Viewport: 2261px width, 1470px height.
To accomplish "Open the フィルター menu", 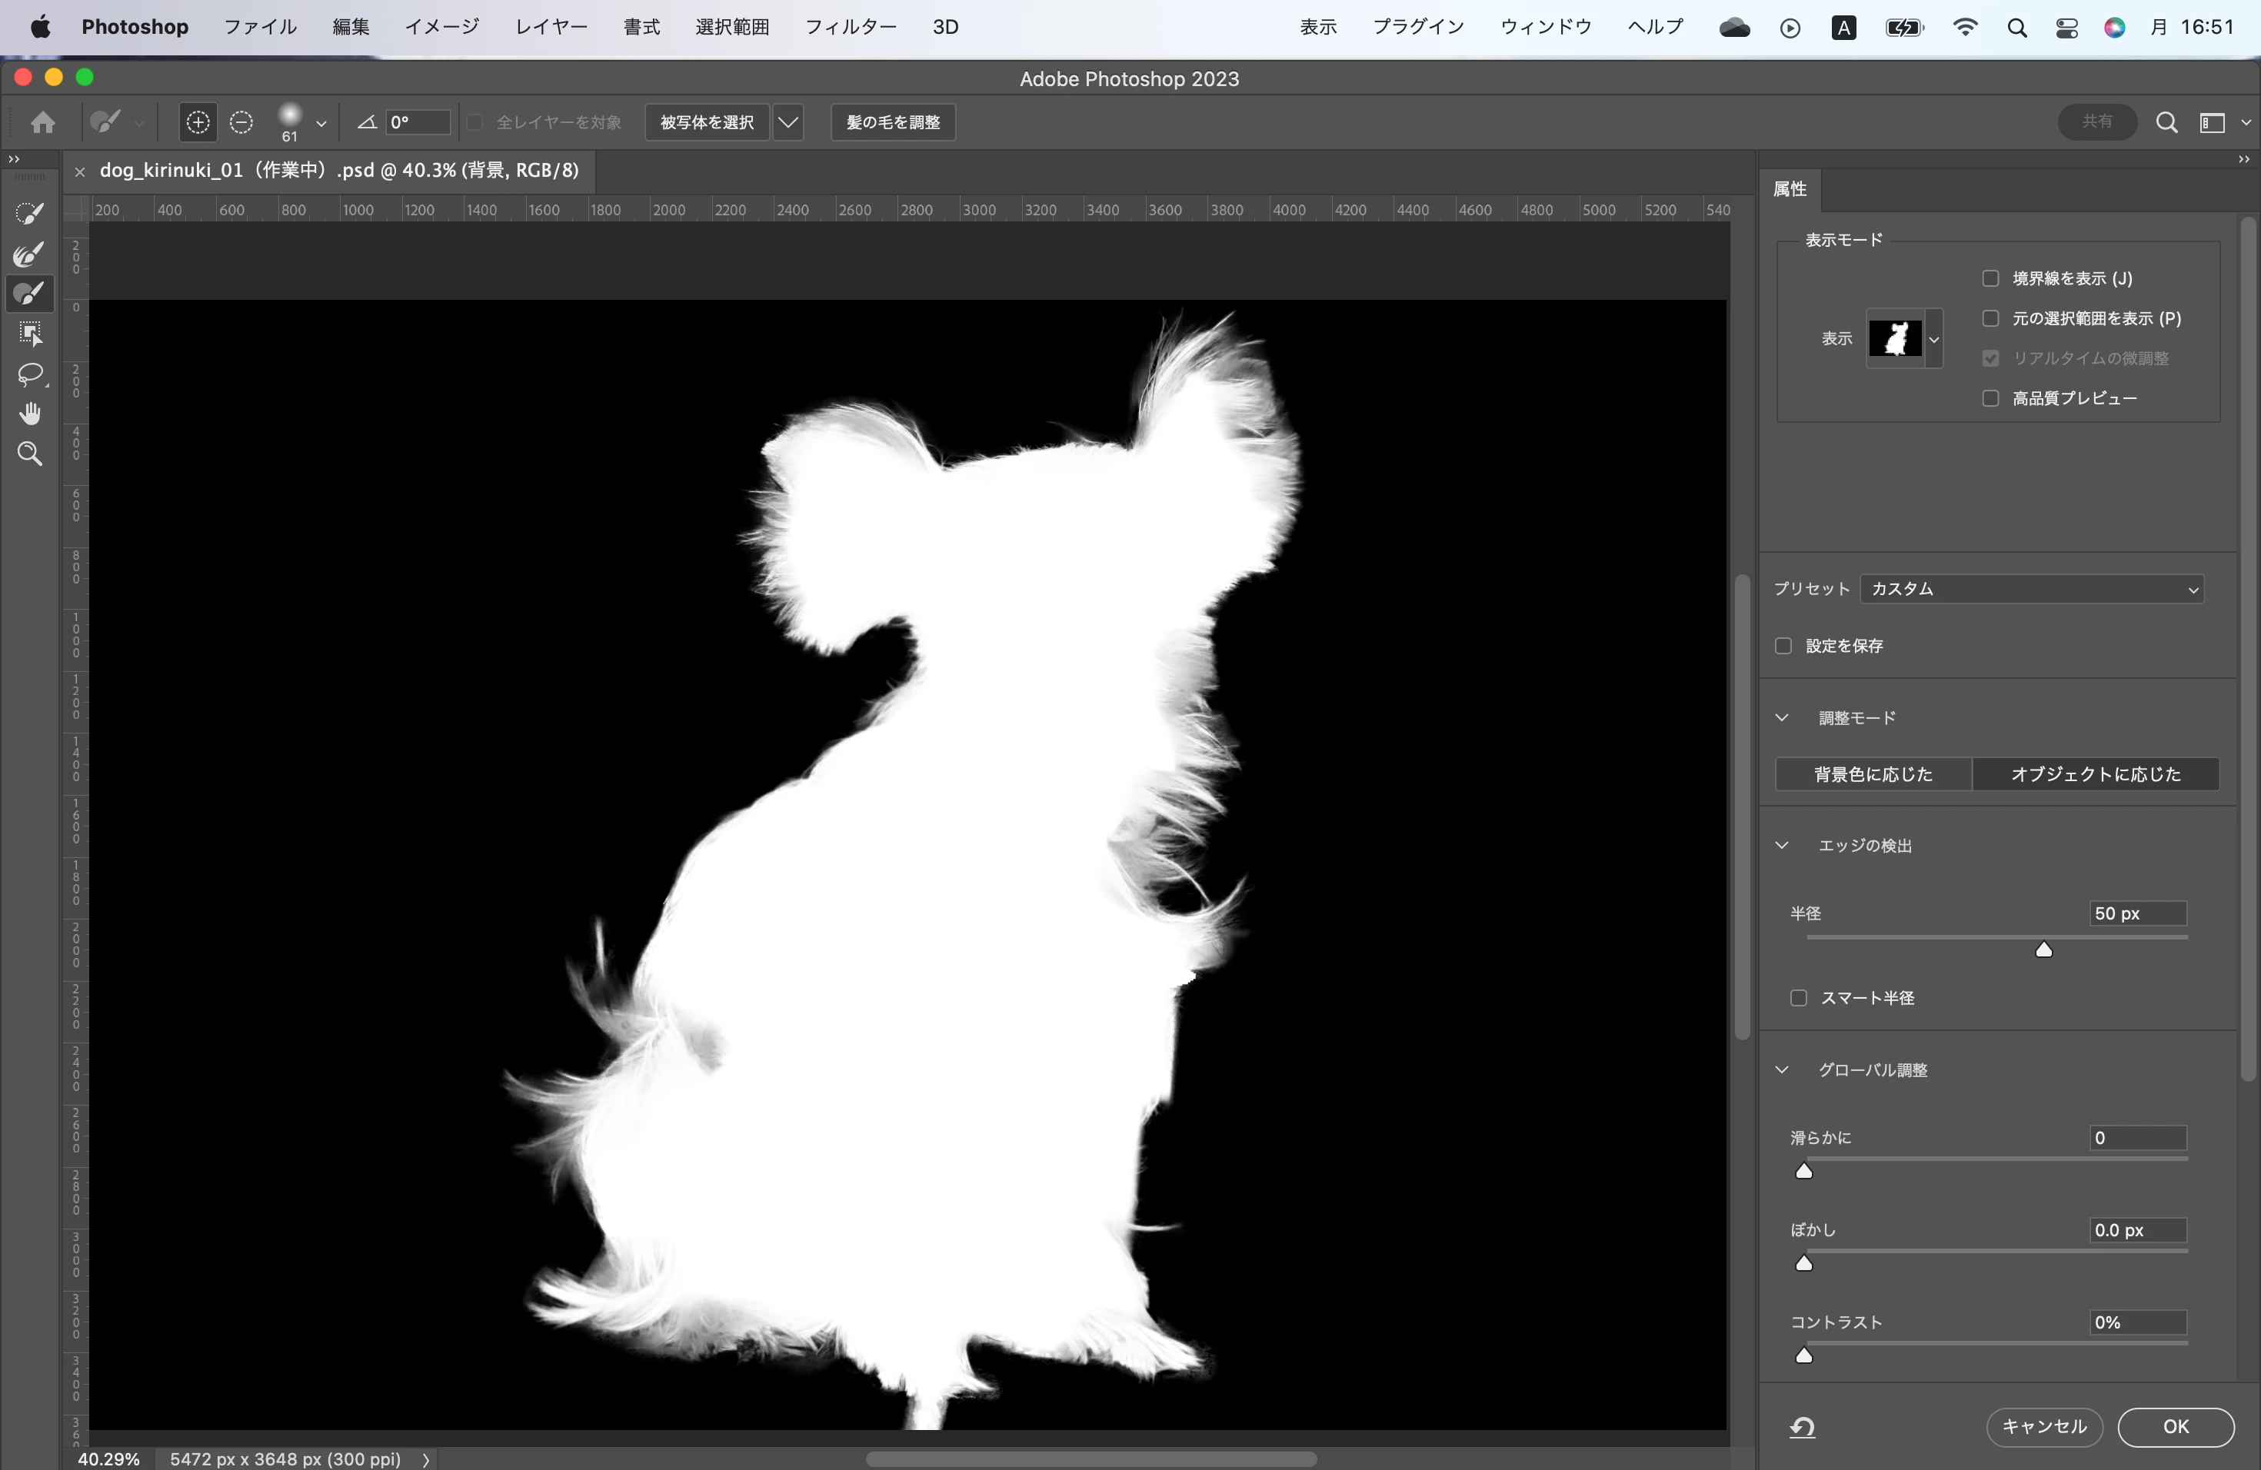I will click(851, 27).
